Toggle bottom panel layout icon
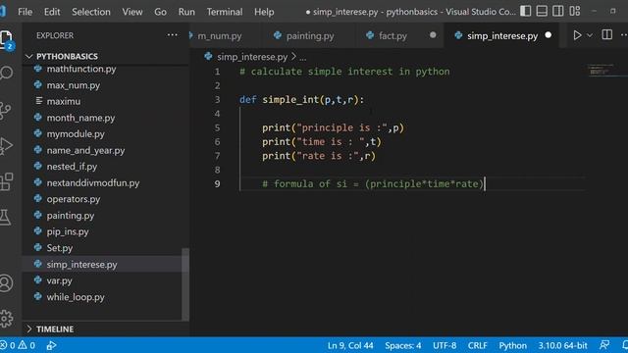The width and height of the screenshot is (628, 353). coord(542,11)
